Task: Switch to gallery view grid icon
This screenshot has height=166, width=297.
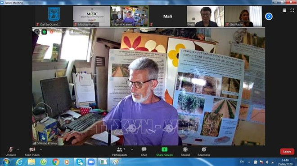Action: (284, 10)
